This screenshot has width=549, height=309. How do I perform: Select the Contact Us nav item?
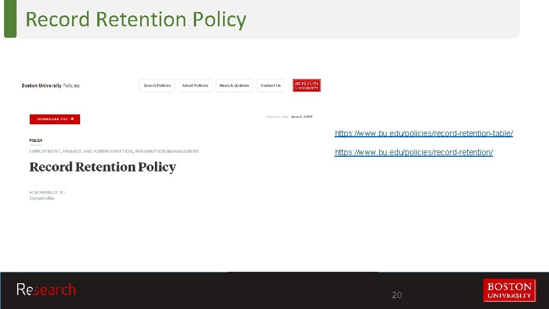tap(270, 85)
